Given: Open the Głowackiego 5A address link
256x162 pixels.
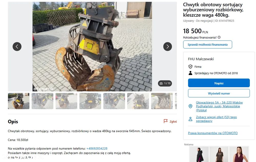Looking at the screenshot, I should [x=219, y=106].
